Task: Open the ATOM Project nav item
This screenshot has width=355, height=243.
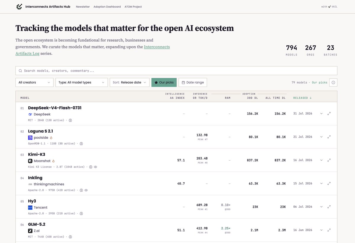Action: 133,6
